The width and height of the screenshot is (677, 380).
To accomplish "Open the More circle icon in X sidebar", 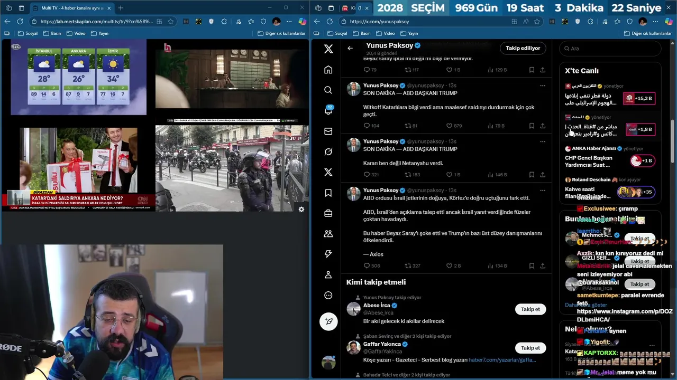I will (x=328, y=296).
